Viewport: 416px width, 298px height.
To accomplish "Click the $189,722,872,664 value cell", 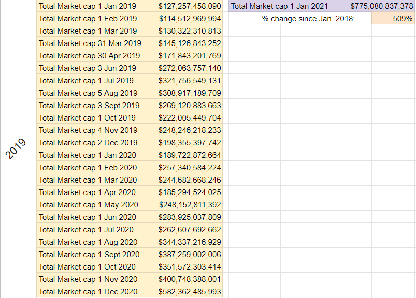I will point(183,155).
